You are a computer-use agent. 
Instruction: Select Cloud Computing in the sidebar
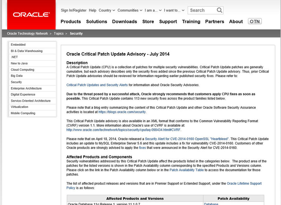point(22,70)
